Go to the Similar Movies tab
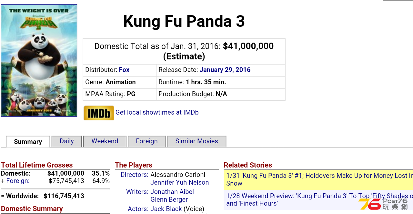Screen dimensions: 413x214 (197, 141)
